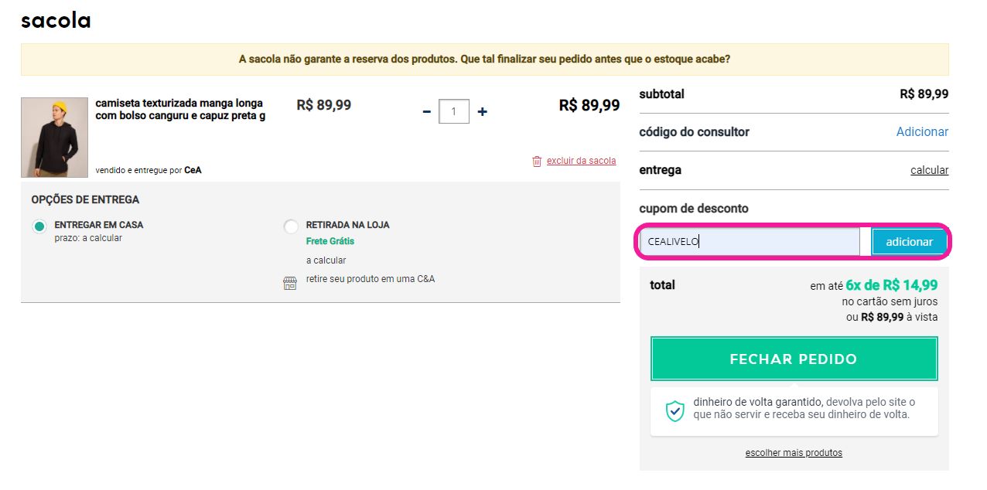Click the sacola page heading
This screenshot has width=987, height=490.
56,20
